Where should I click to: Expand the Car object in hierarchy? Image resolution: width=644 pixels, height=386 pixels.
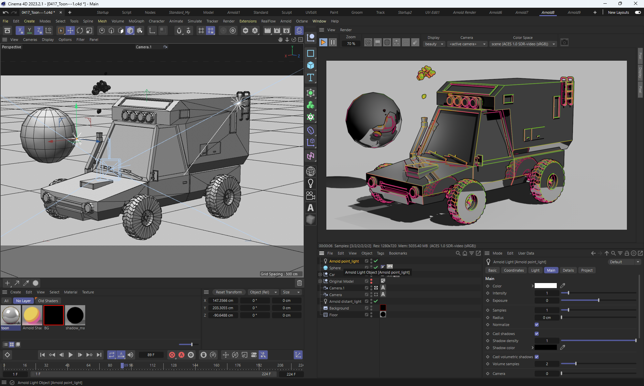coord(320,275)
